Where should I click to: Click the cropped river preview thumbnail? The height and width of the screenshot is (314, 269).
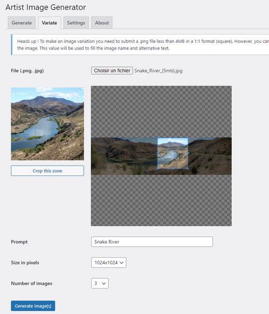click(x=48, y=124)
